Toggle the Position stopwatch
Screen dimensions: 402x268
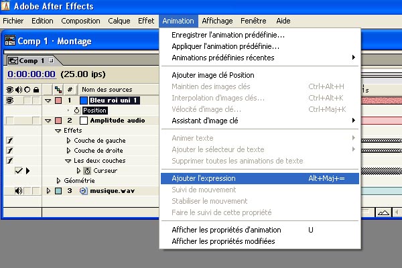[76, 111]
